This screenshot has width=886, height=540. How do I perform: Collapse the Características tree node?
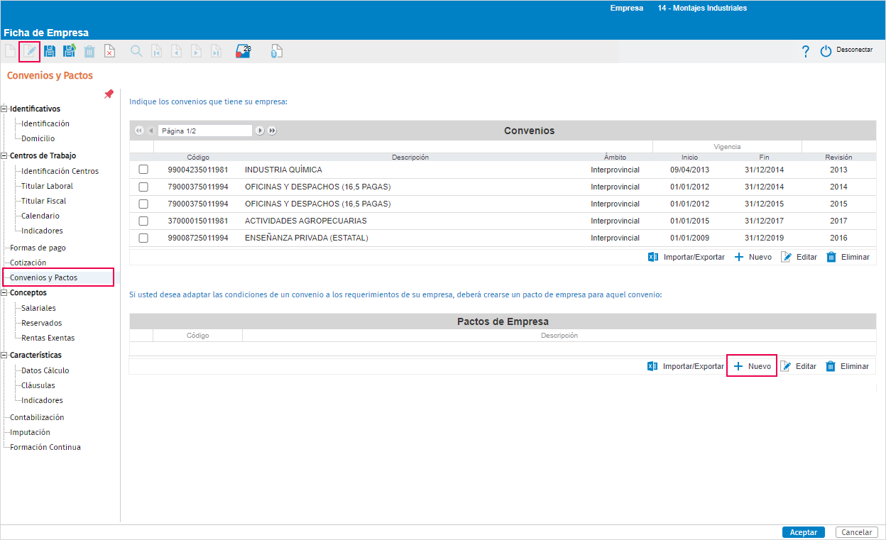click(x=4, y=355)
